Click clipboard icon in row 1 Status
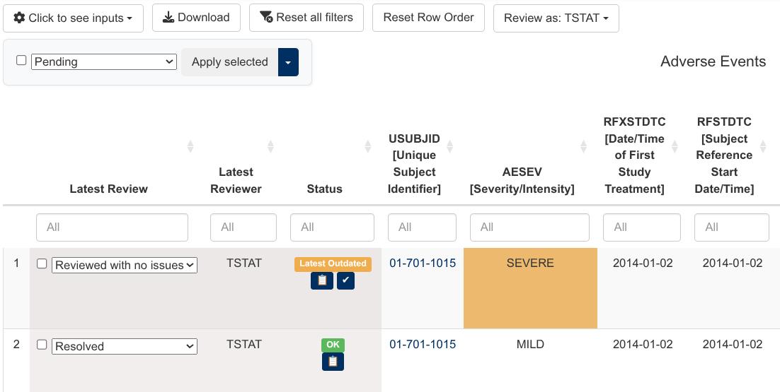The image size is (780, 392). tap(322, 280)
